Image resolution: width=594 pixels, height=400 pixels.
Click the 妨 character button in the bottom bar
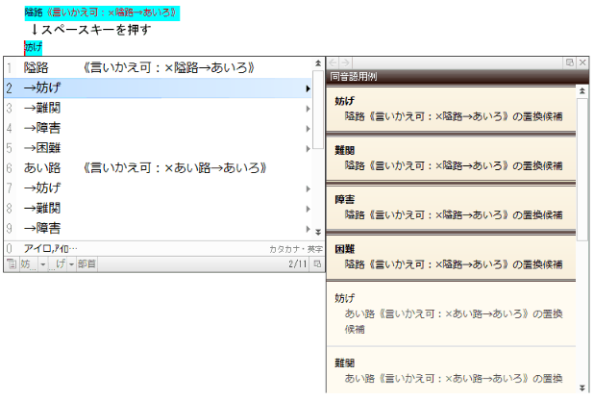coord(27,263)
